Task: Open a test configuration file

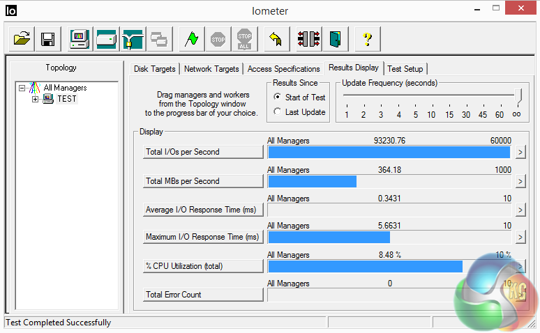Action: point(22,39)
